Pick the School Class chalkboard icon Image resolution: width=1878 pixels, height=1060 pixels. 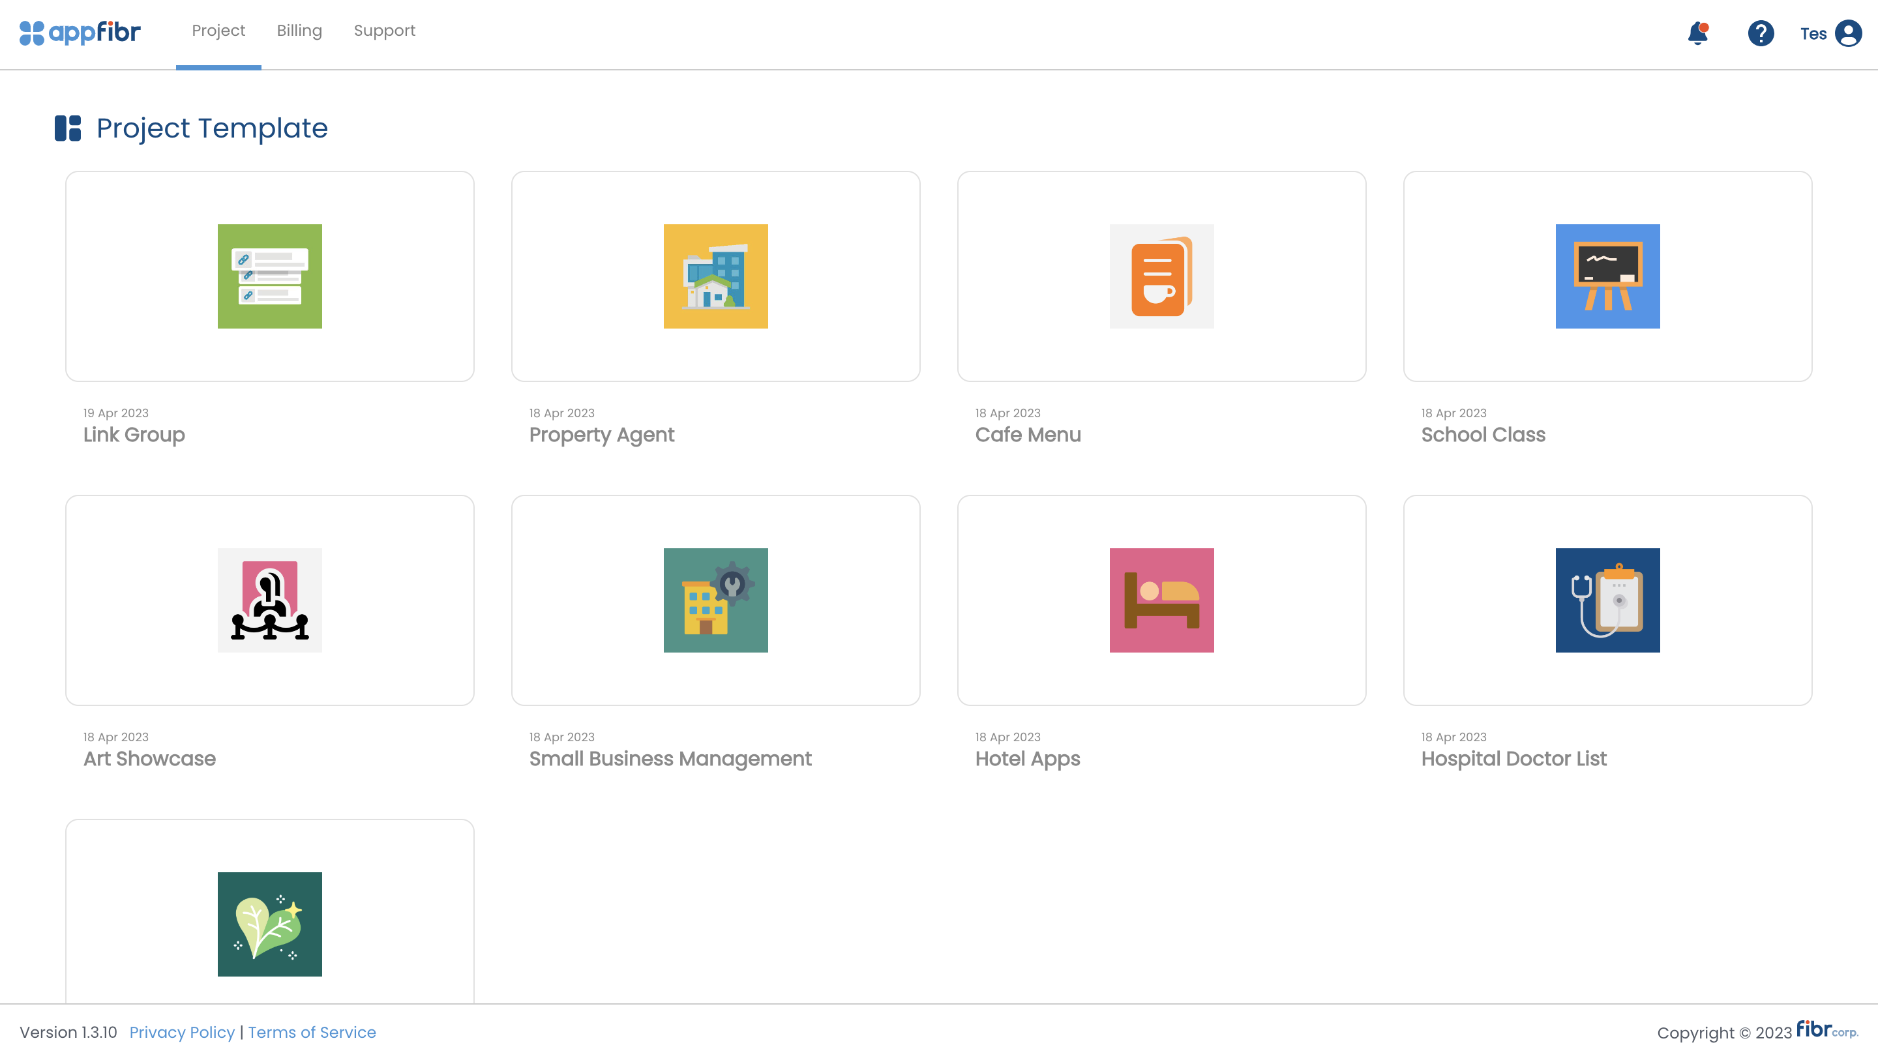(1607, 276)
